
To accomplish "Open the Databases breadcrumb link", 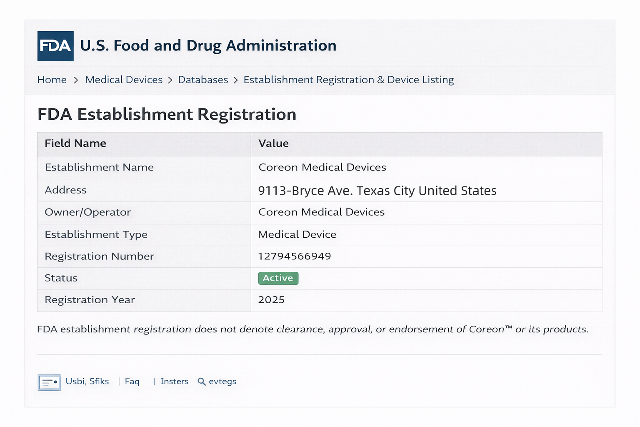I will click(203, 80).
